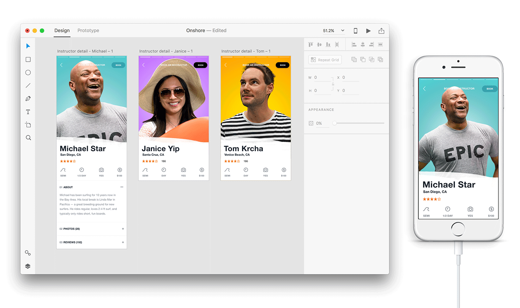Select the Line tool
Screen dimensions: 520x308
click(28, 86)
